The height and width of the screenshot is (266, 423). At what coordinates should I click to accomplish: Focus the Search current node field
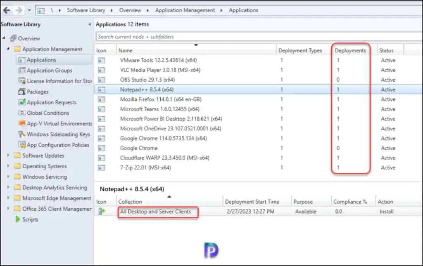pyautogui.click(x=259, y=37)
